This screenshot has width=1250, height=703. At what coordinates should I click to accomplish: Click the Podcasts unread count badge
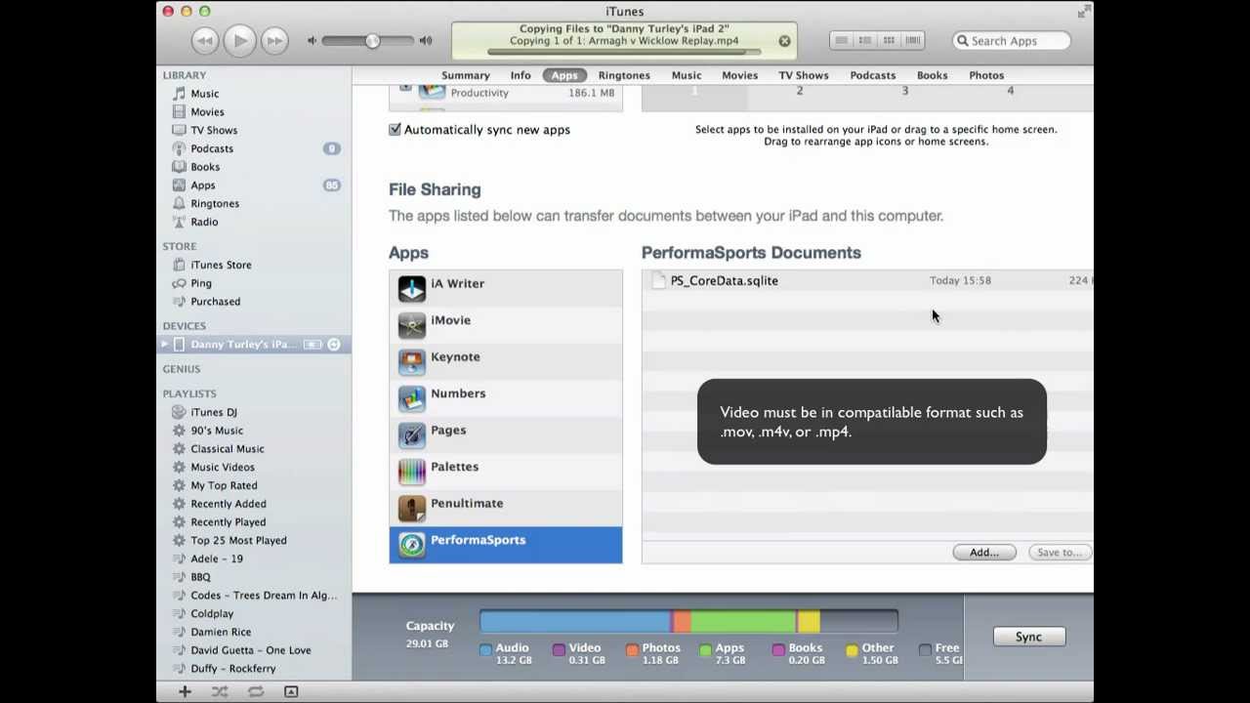click(x=332, y=148)
